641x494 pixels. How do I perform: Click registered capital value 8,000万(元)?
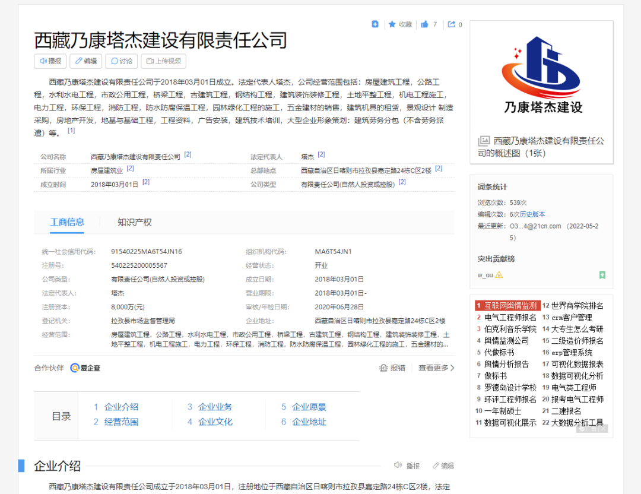[x=128, y=307]
